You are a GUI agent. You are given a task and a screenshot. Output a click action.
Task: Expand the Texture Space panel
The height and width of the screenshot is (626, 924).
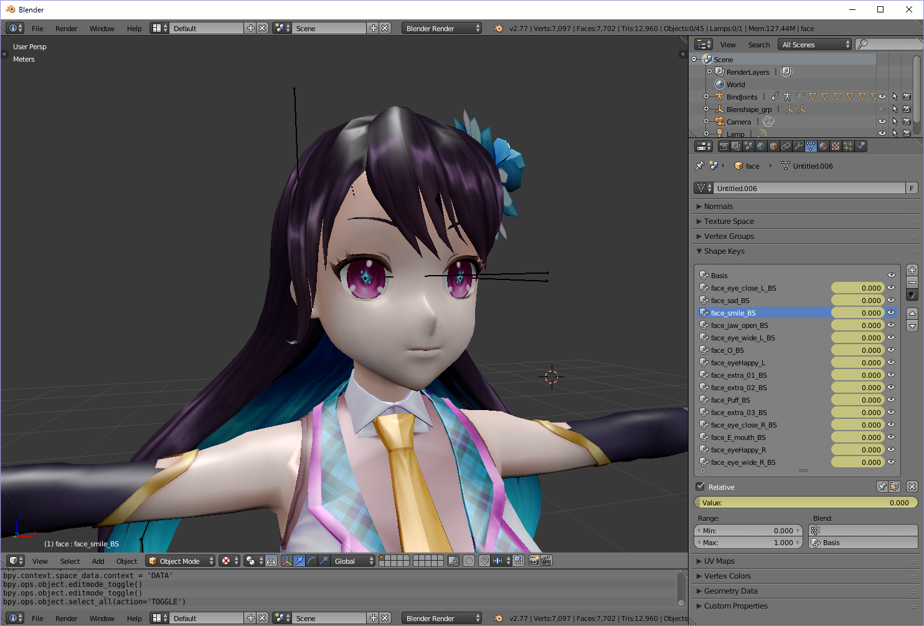806,222
